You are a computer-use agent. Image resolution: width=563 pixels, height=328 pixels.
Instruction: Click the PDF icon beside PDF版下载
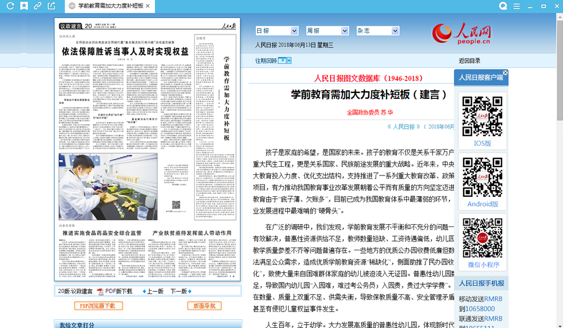[x=100, y=291]
